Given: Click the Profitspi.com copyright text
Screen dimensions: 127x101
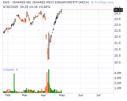Looking at the screenshot, I should (x=102, y=2).
